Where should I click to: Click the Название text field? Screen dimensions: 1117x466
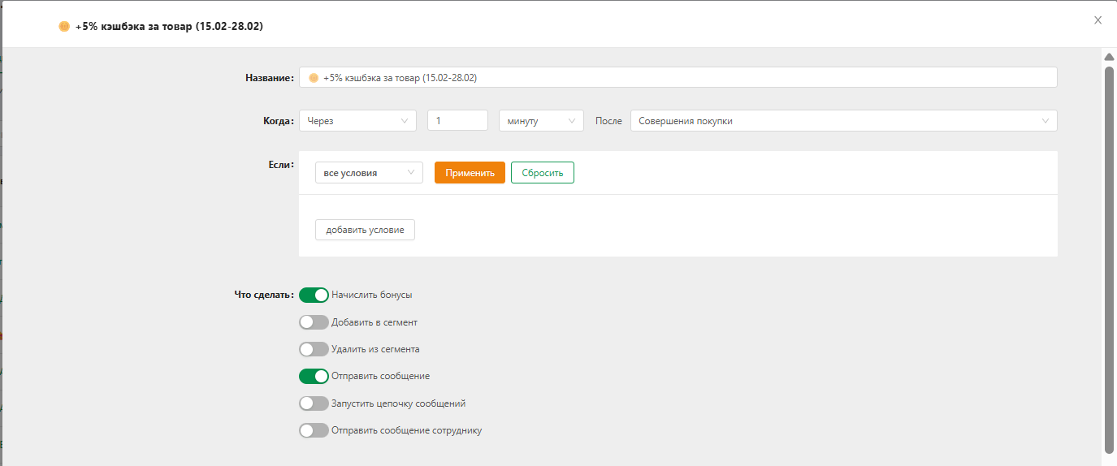point(678,77)
